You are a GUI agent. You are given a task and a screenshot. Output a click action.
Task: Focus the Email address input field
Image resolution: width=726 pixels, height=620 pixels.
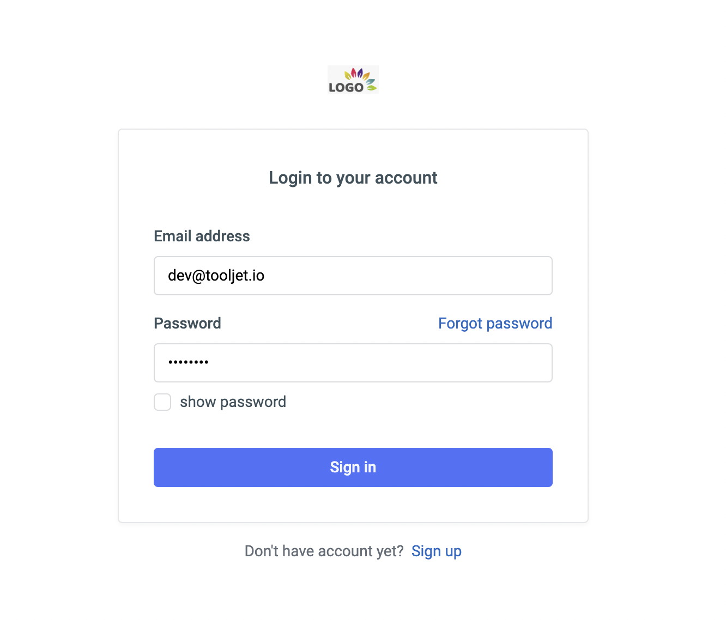coord(353,276)
